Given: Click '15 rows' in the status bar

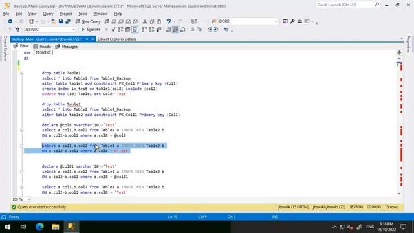Looking at the screenshot, I should click(x=391, y=207).
